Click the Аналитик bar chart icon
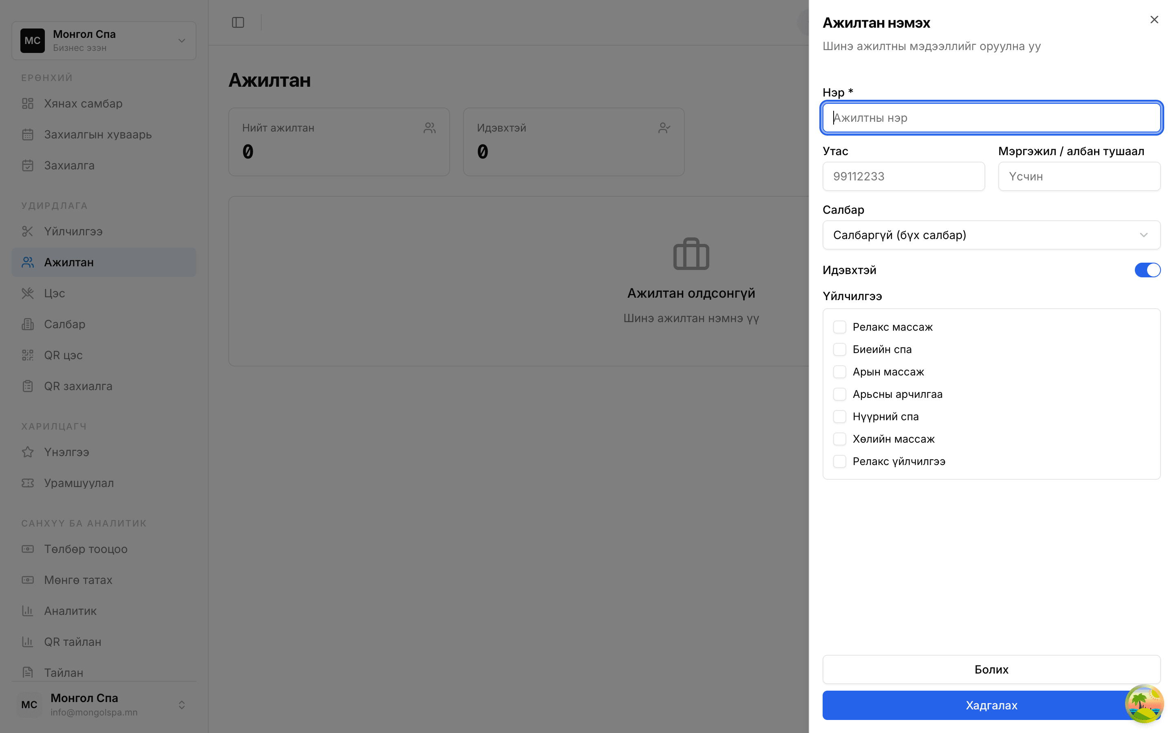Screen dimensions: 1174x733 point(28,611)
